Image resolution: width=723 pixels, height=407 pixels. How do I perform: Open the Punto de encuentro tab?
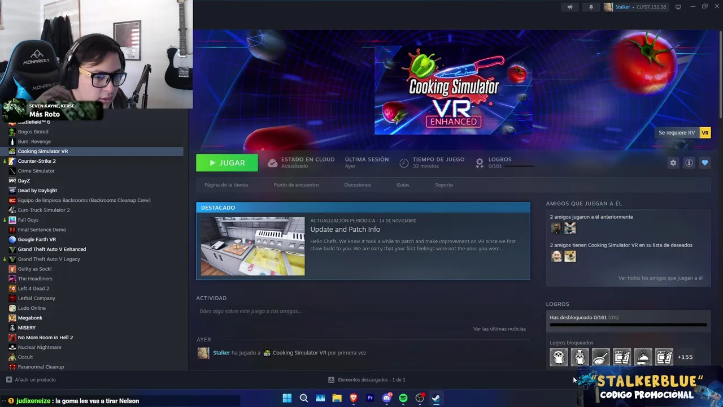296,185
